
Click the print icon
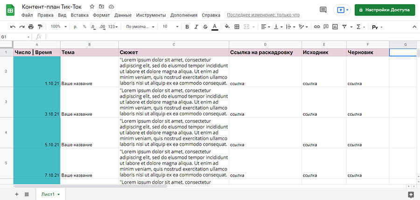point(31,27)
